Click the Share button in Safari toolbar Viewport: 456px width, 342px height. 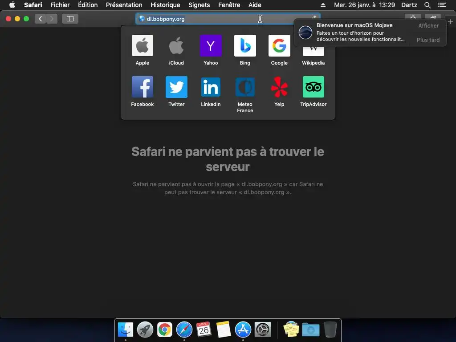point(413,17)
